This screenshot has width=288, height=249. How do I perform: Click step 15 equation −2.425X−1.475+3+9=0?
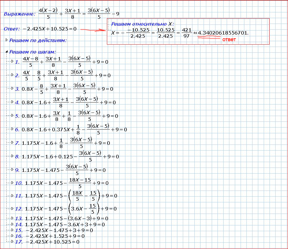tap(59, 230)
